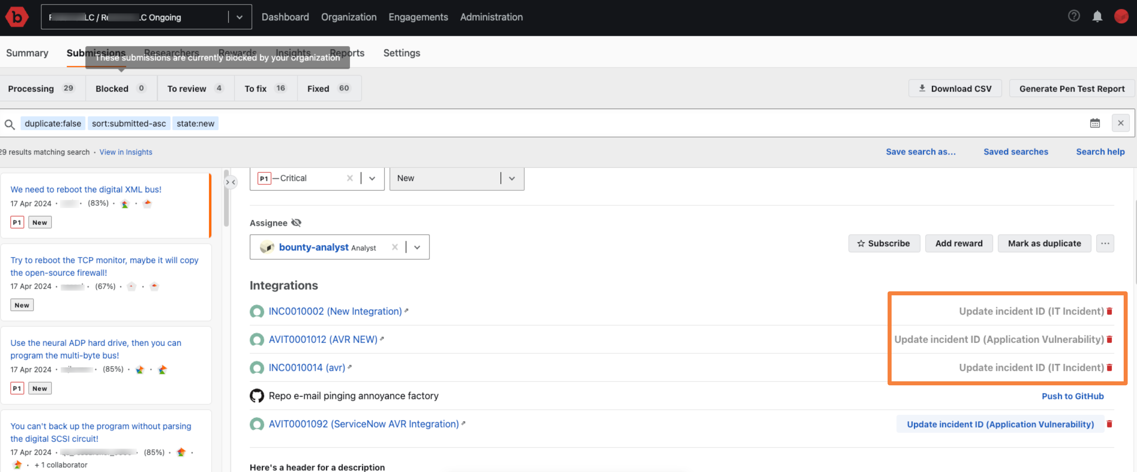The image size is (1137, 472).
Task: Open AVIT0001092 (ServiceNow AVR Integration) link
Action: 364,424
